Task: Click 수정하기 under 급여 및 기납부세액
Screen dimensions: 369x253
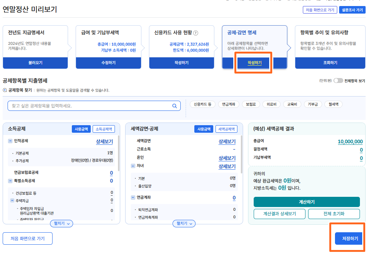Action: pos(108,63)
